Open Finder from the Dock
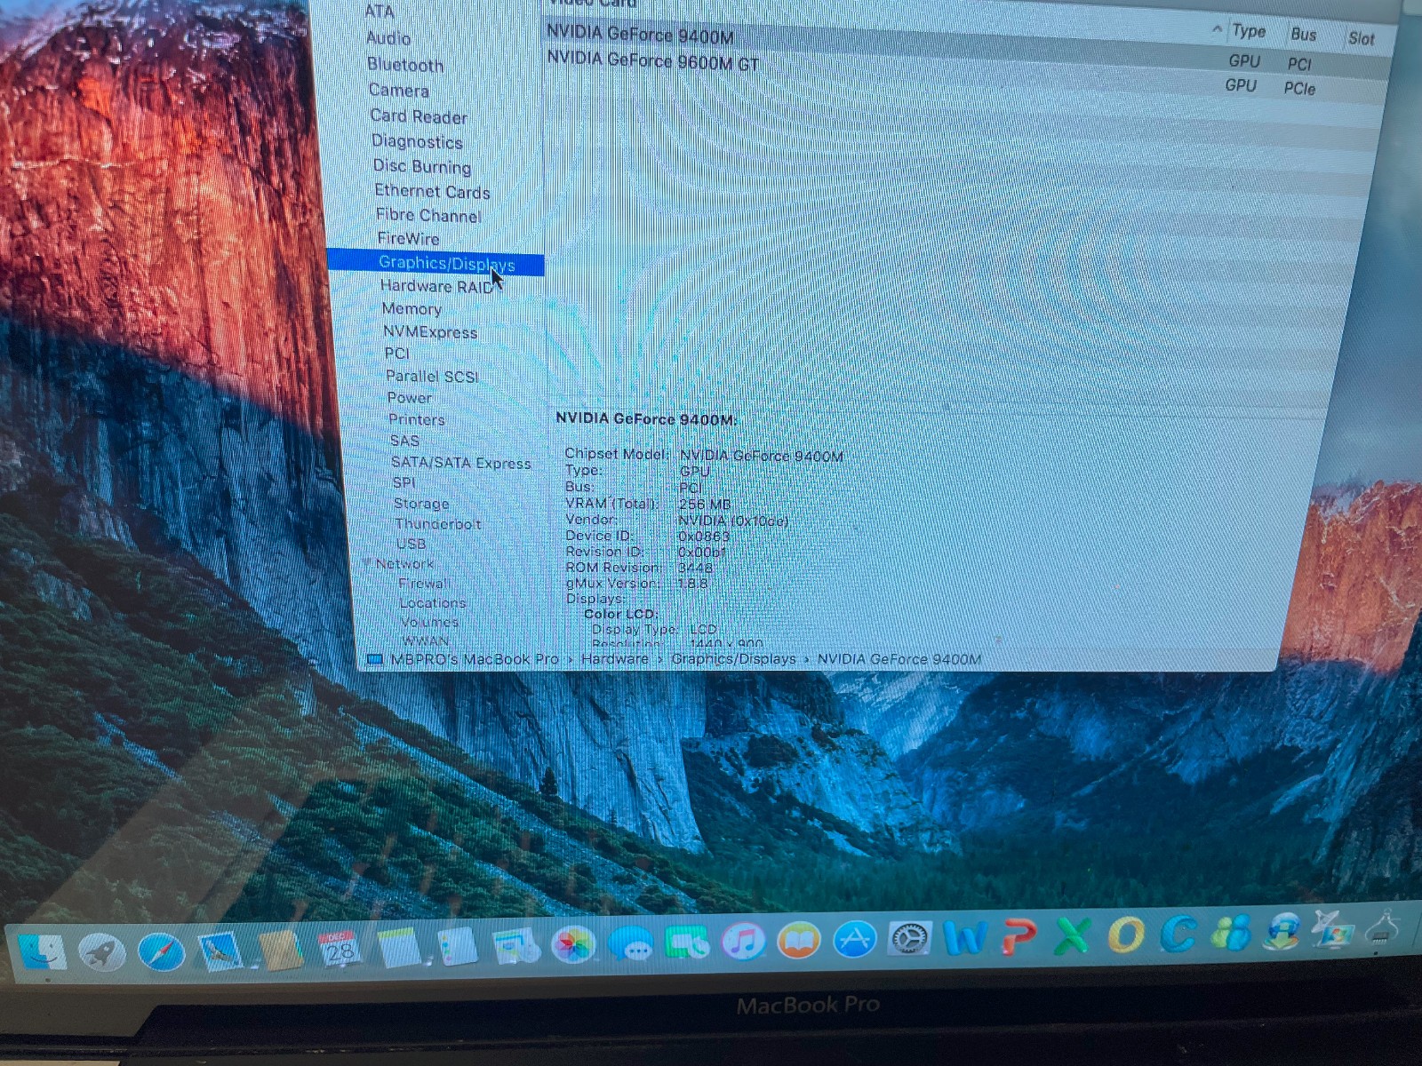The image size is (1422, 1066). click(42, 951)
